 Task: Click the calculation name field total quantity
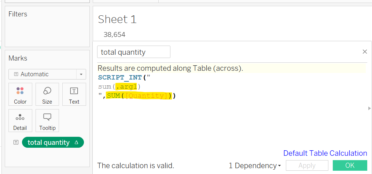(133, 52)
